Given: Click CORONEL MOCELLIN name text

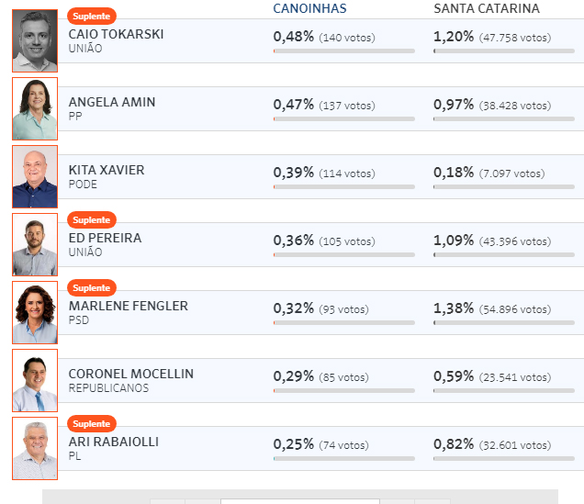Looking at the screenshot, I should click(x=130, y=374).
